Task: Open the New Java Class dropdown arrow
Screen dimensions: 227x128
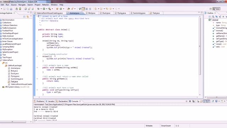Action: click(x=63, y=9)
